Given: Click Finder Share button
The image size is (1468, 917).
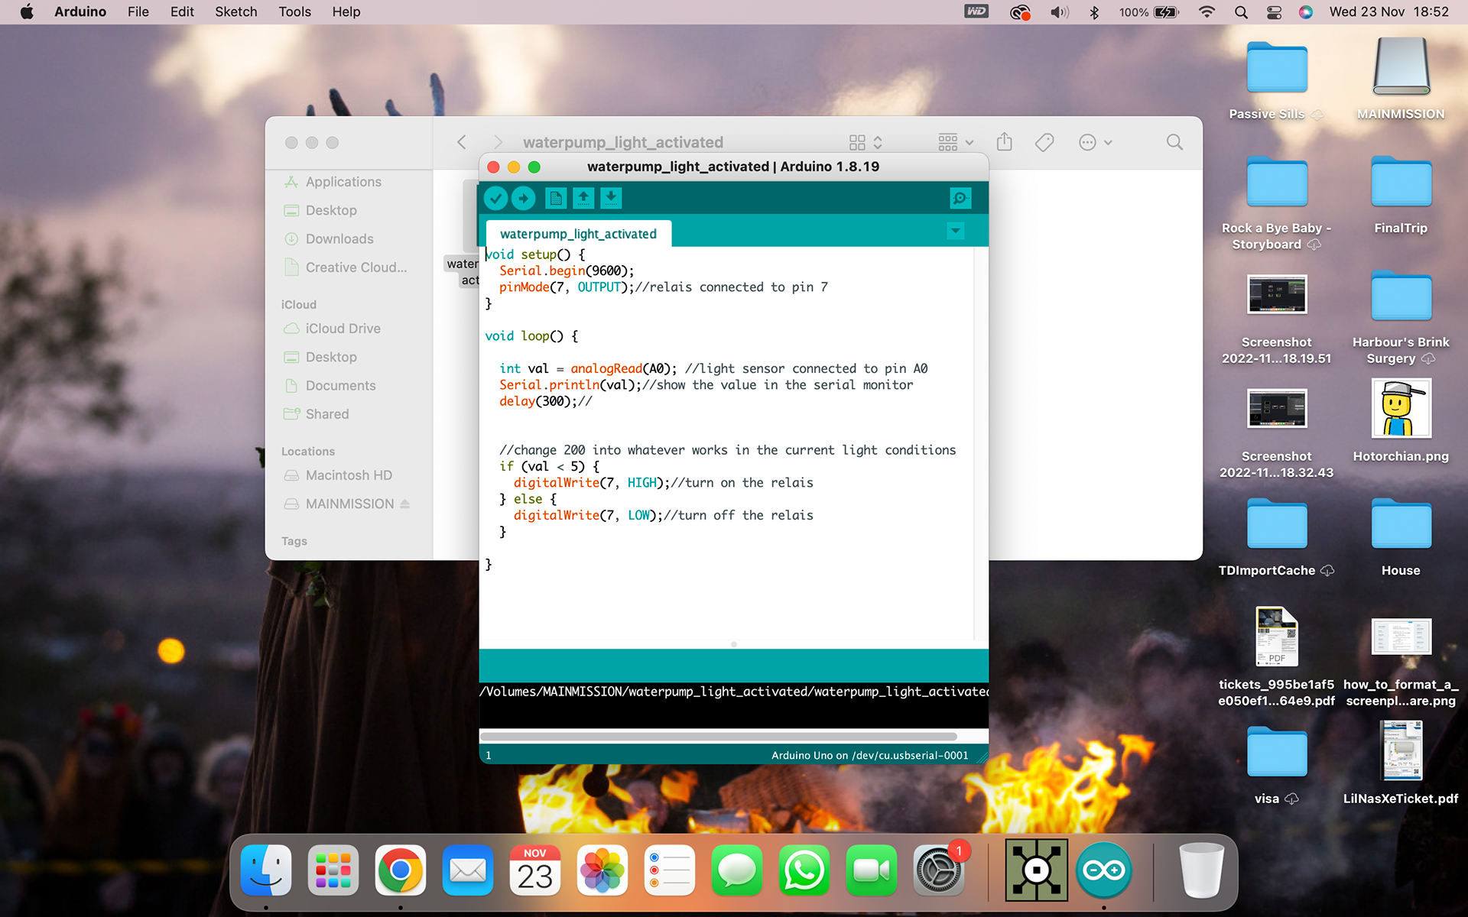Looking at the screenshot, I should tap(1005, 142).
